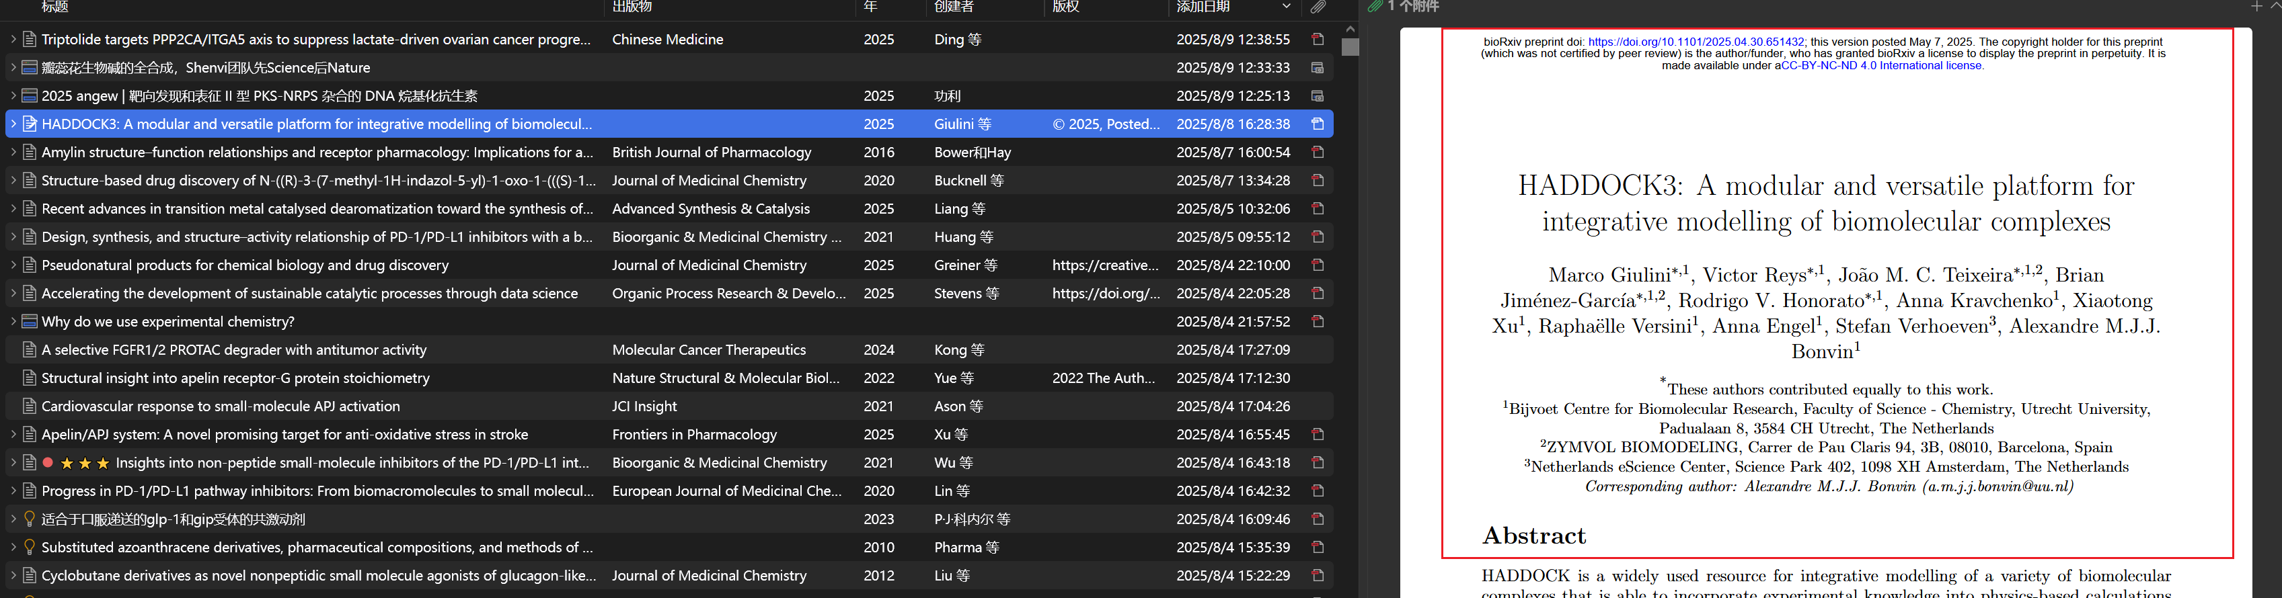Click the patent lightbulb icon of Substituted azoanthracene entry

29,548
